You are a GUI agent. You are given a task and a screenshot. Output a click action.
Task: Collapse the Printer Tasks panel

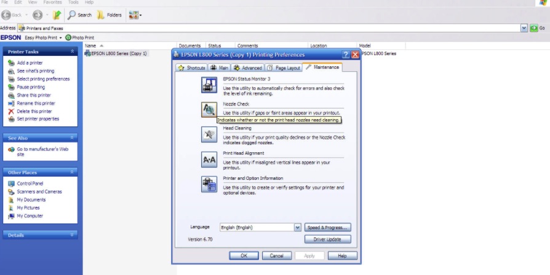pyautogui.click(x=72, y=52)
